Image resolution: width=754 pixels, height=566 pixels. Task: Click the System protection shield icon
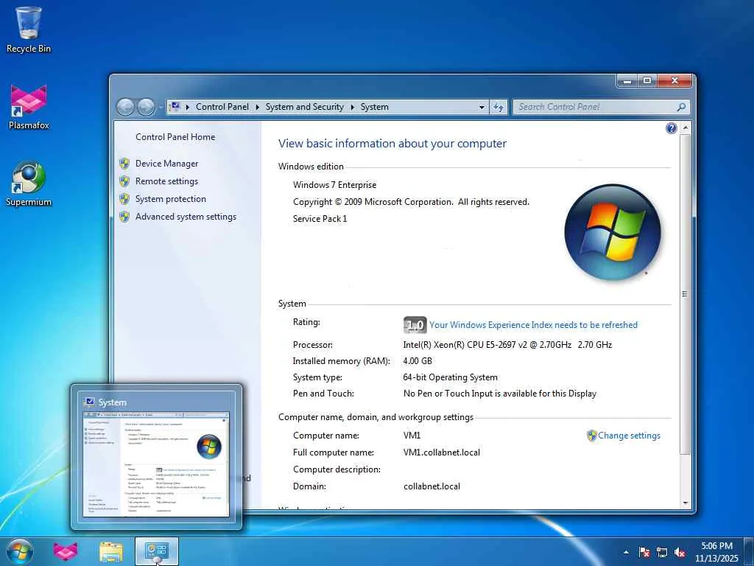tap(124, 199)
